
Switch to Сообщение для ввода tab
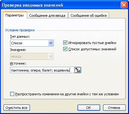47,16
